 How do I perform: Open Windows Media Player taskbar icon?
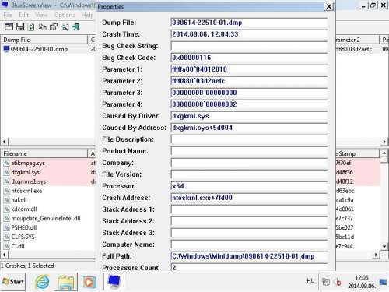[89, 282]
